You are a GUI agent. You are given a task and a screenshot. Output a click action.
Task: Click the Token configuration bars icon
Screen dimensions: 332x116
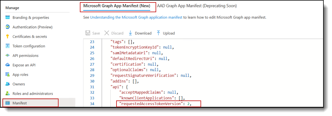tap(7, 46)
